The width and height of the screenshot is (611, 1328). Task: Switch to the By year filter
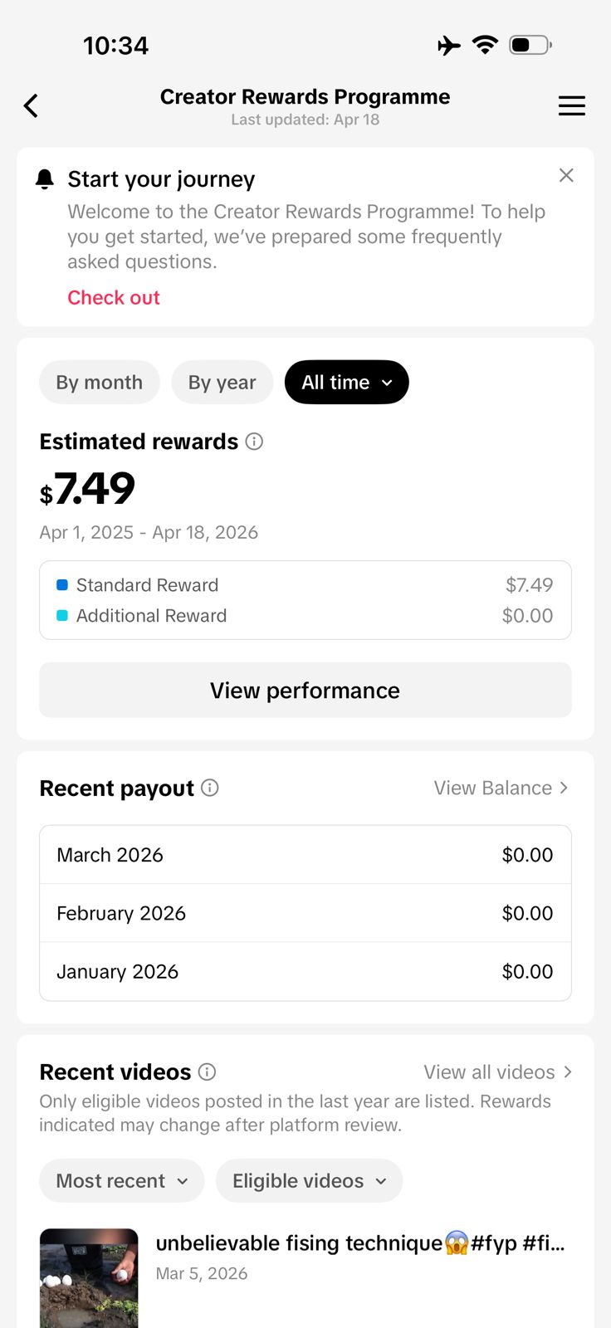click(x=222, y=383)
